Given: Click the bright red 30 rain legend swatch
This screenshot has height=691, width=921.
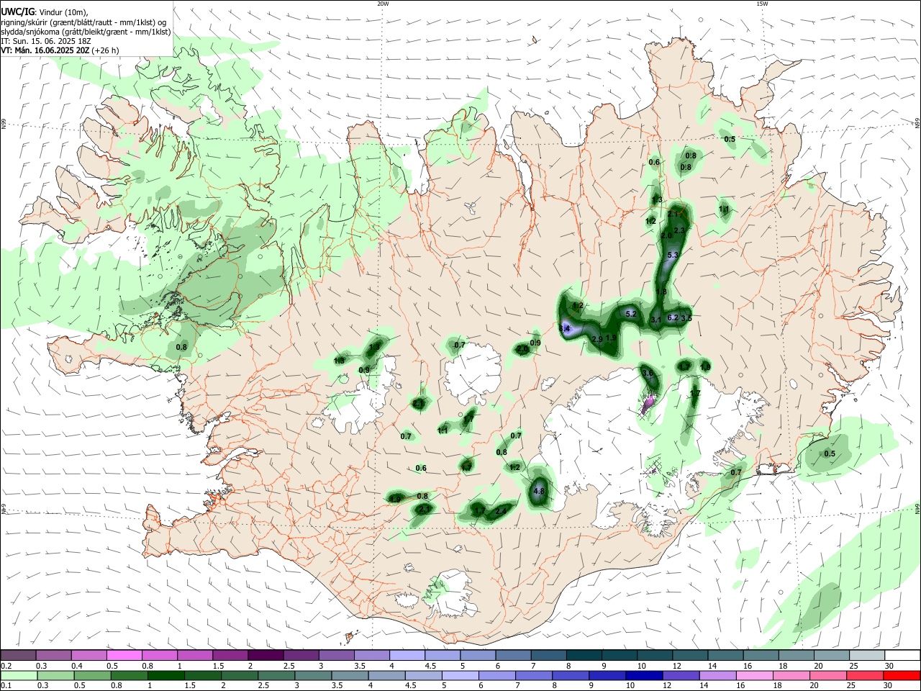Looking at the screenshot, I should coord(902,675).
